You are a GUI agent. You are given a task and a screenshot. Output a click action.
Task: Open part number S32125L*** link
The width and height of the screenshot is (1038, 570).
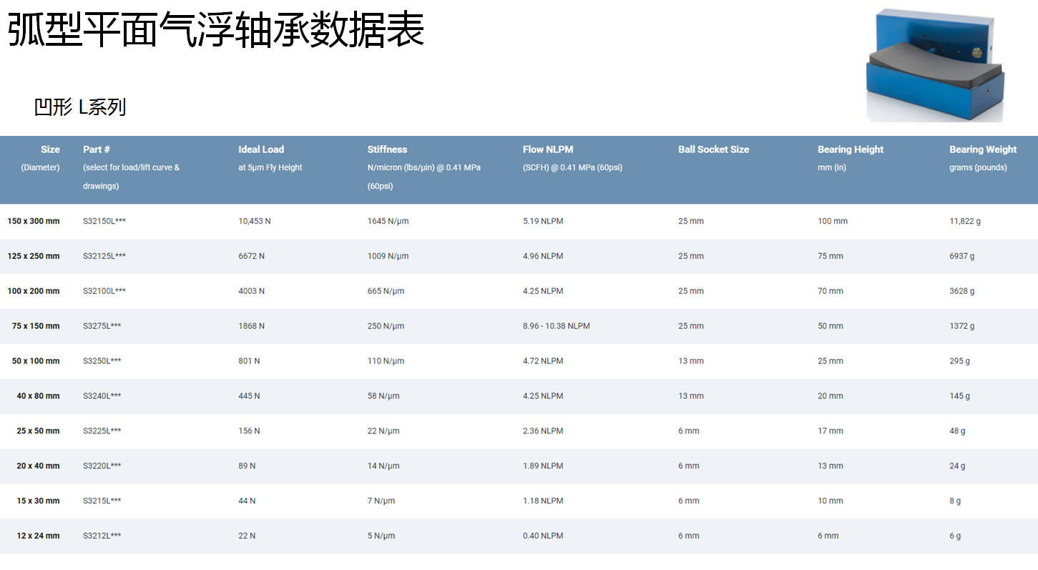pyautogui.click(x=104, y=256)
